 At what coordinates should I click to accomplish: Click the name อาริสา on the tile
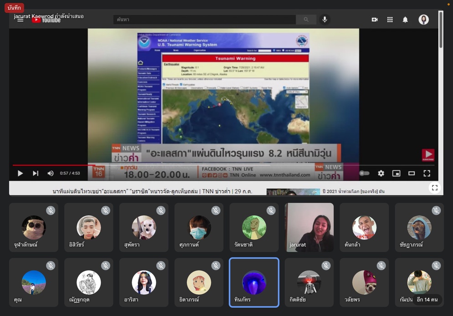point(131,300)
